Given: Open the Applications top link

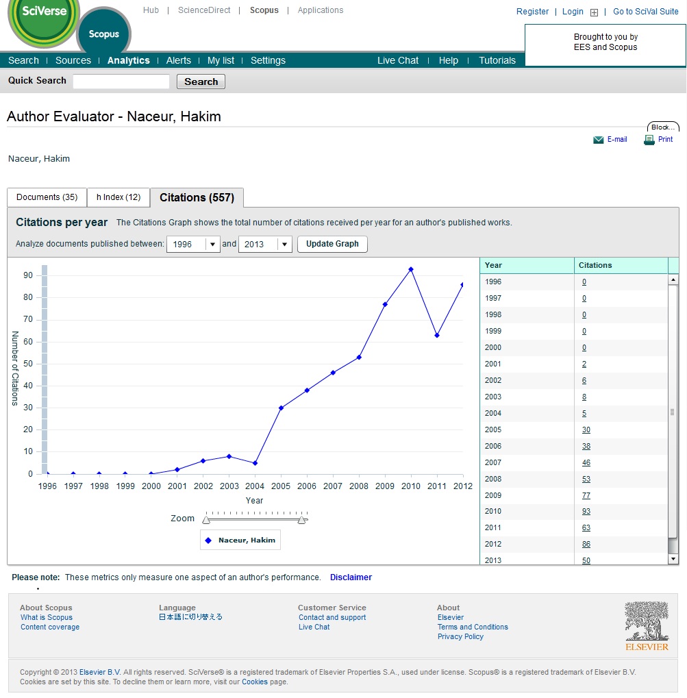Looking at the screenshot, I should tap(321, 10).
